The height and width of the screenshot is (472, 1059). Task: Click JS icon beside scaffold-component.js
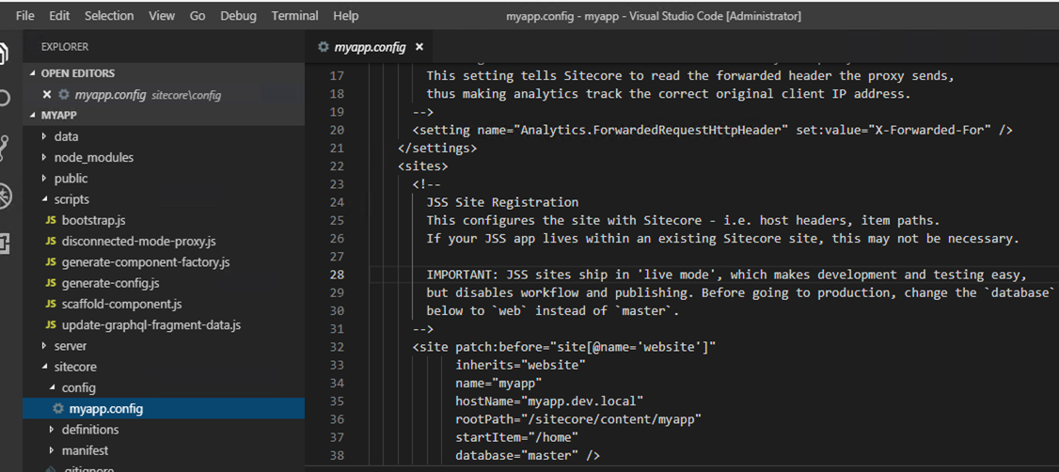pos(51,304)
